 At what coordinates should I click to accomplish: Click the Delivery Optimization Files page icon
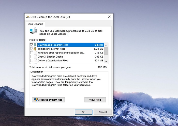click(35, 61)
